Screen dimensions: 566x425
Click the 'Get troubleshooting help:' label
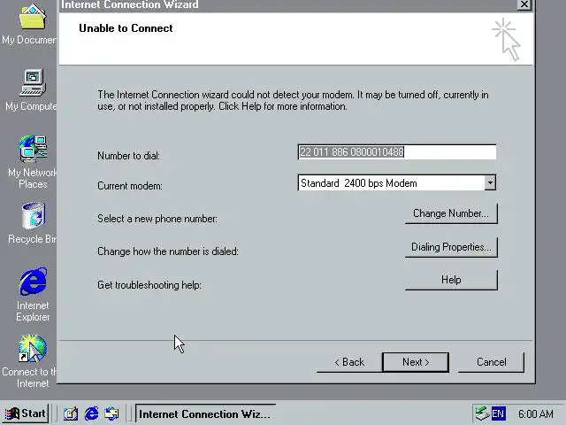pos(149,285)
